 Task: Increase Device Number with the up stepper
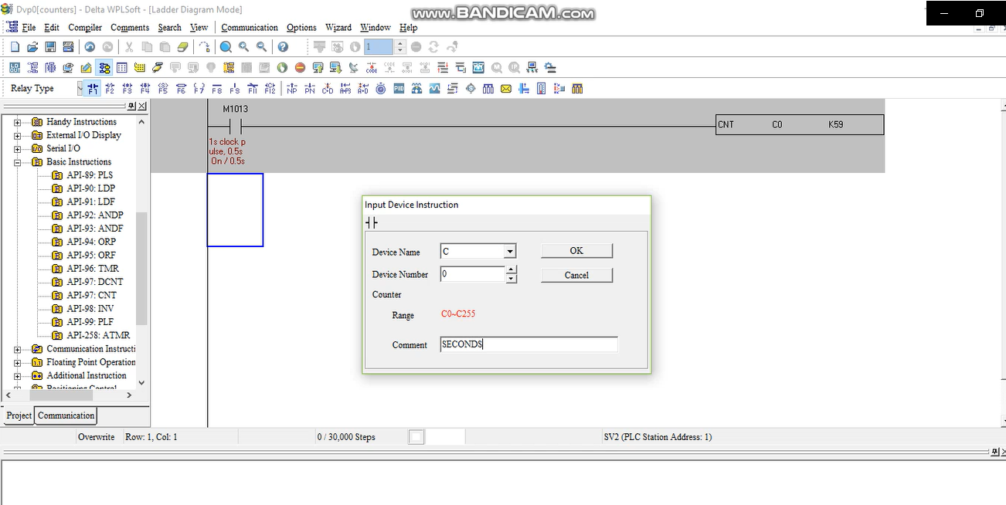tap(511, 270)
